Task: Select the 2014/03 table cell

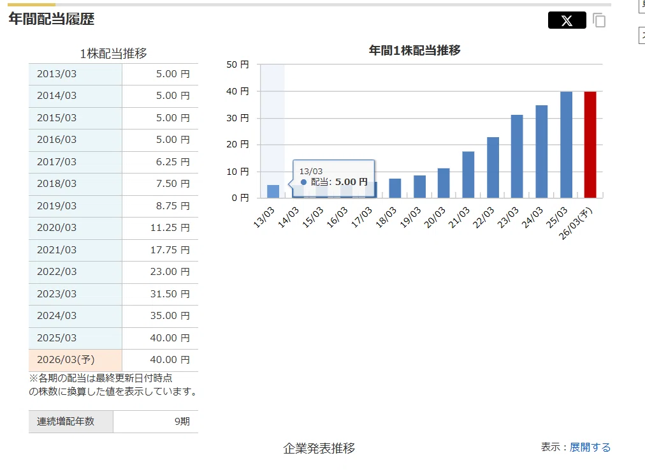Action: tap(75, 96)
